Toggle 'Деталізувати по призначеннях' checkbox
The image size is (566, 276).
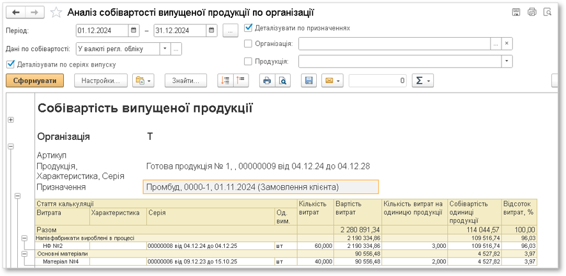point(249,28)
